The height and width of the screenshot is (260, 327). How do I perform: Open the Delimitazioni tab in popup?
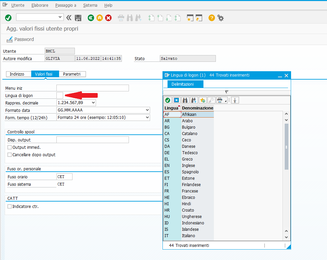(x=185, y=84)
